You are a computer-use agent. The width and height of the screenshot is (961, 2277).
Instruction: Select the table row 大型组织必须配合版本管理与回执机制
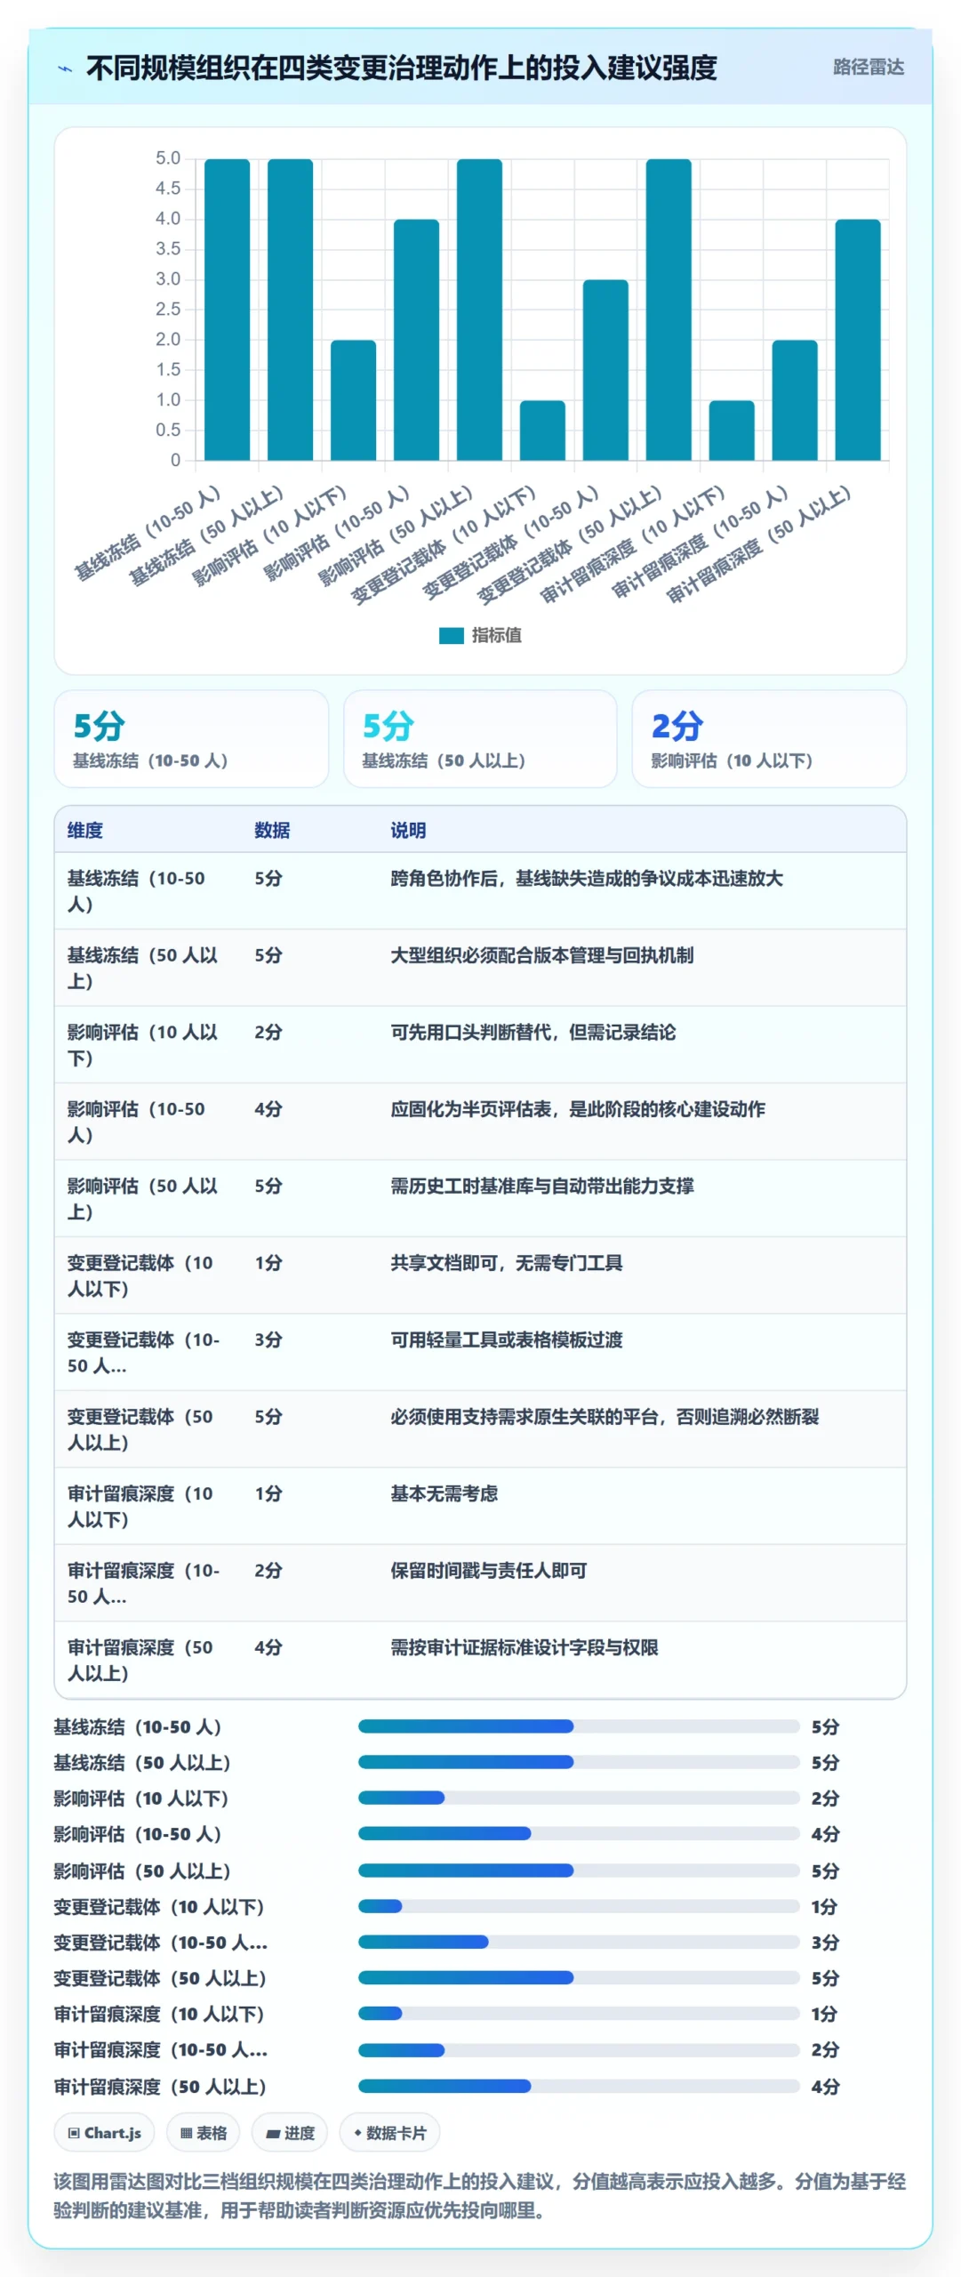[x=480, y=968]
